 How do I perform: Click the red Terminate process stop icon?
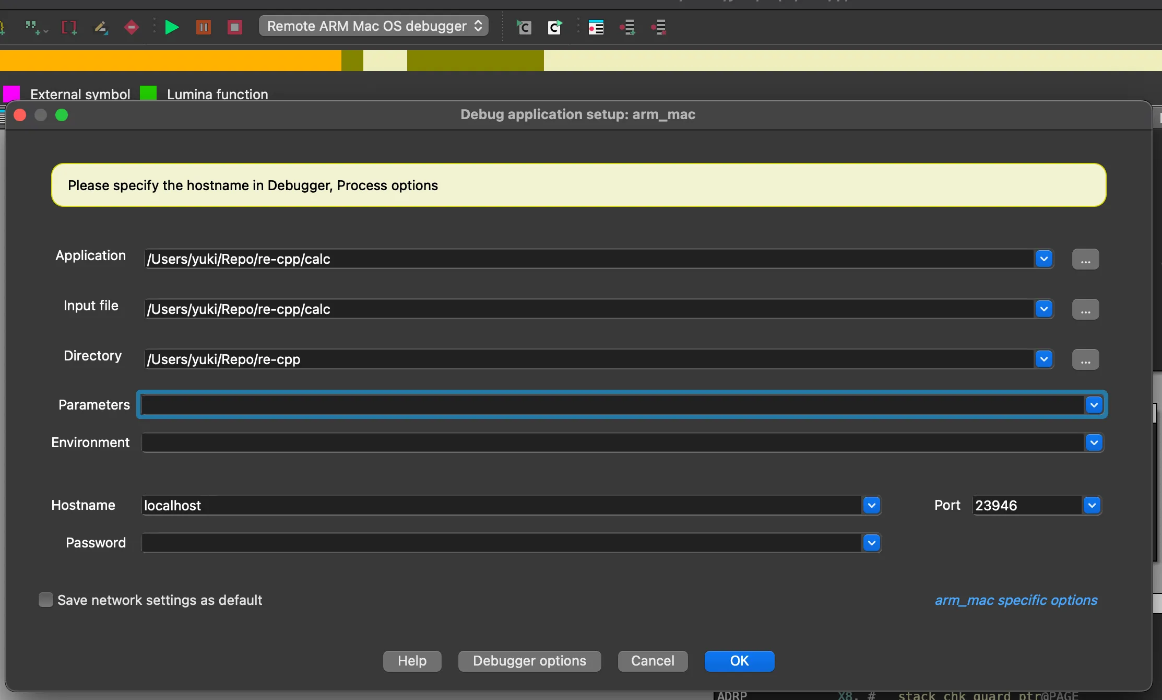pyautogui.click(x=235, y=27)
